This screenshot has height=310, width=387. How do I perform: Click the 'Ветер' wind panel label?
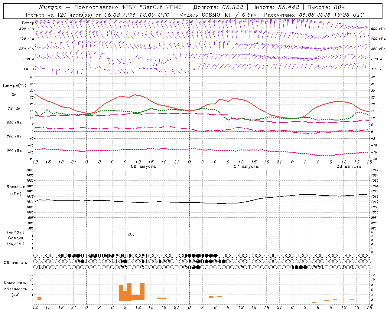[28, 23]
